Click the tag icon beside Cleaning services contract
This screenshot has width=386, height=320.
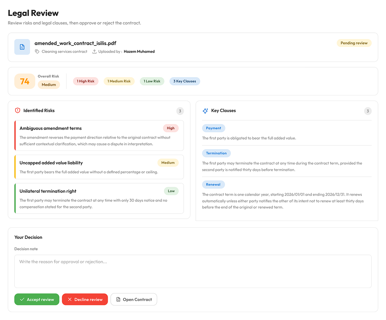(x=37, y=51)
